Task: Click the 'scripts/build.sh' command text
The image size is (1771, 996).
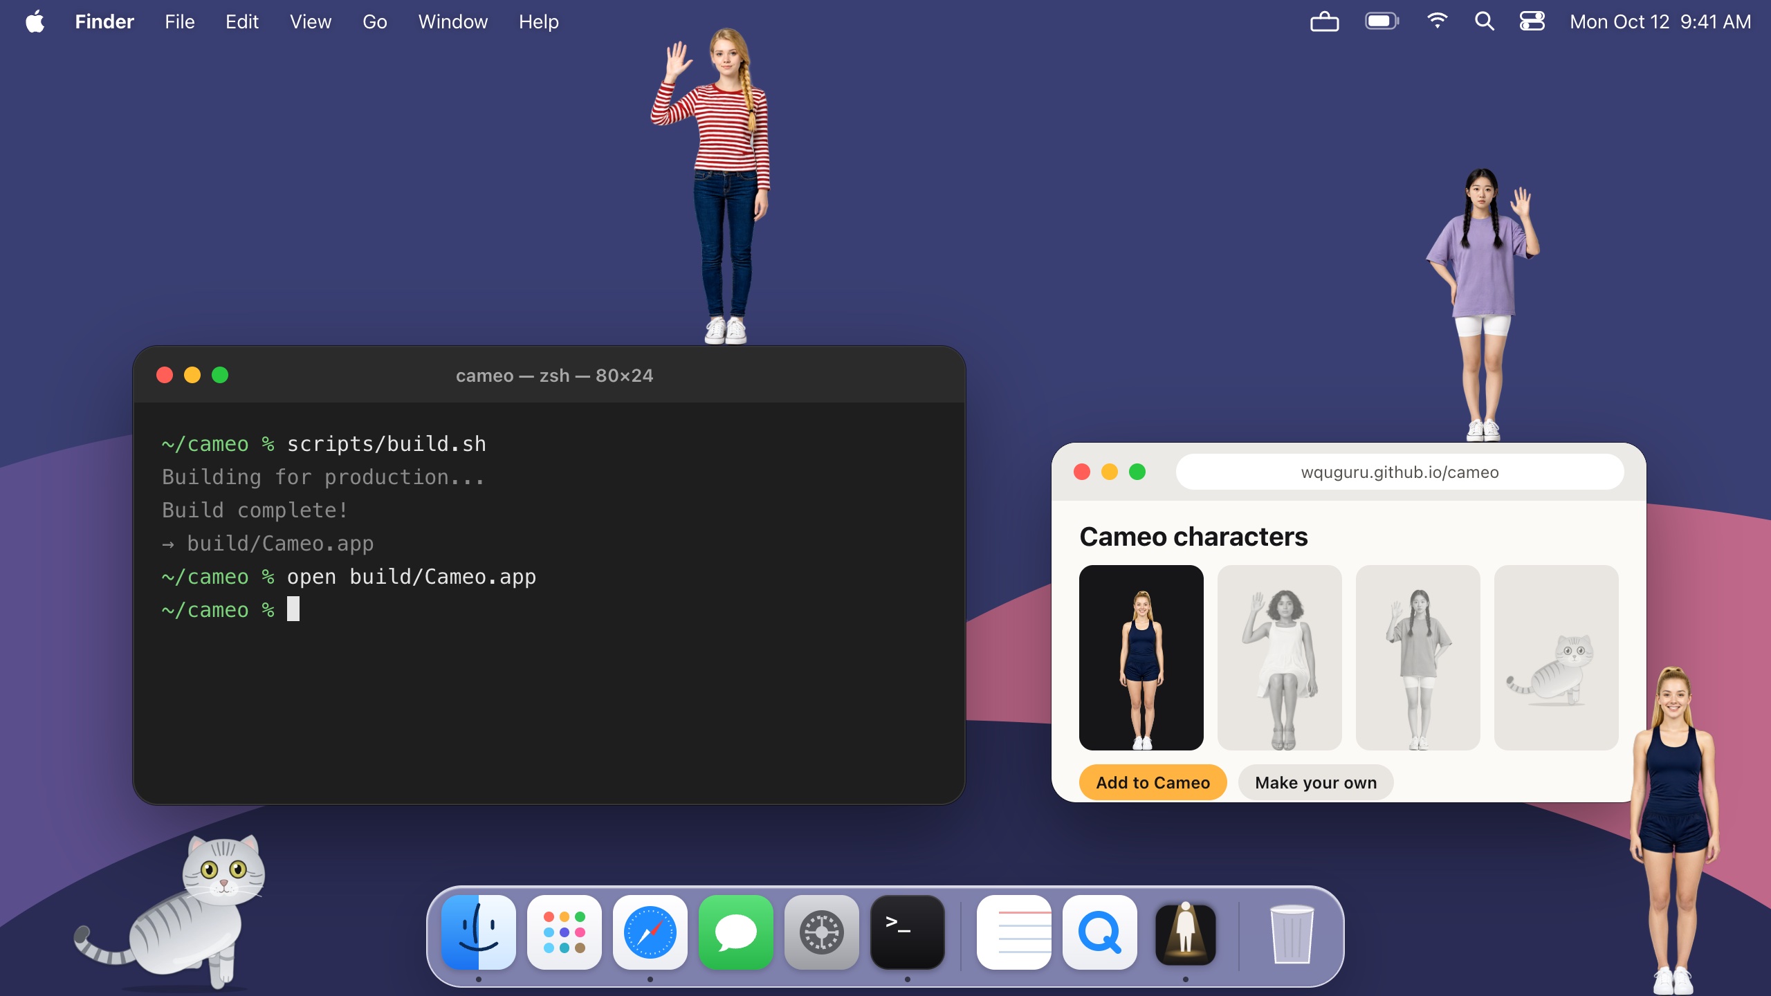Action: click(387, 444)
